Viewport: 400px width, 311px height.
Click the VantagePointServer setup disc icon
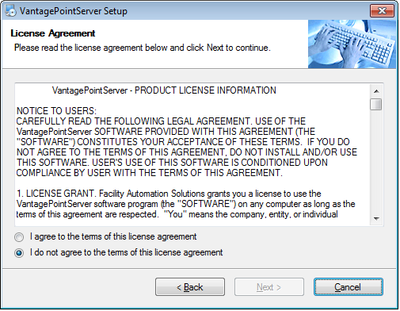[10, 11]
